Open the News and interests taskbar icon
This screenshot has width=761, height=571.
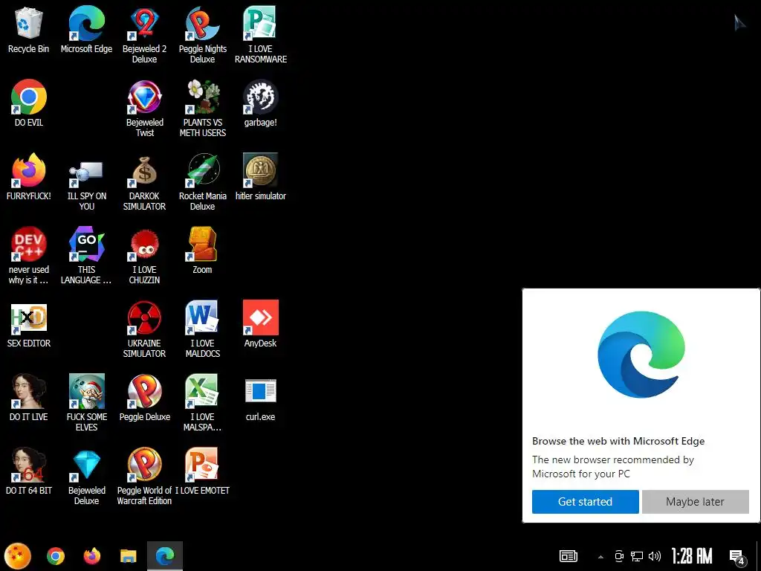pyautogui.click(x=569, y=556)
